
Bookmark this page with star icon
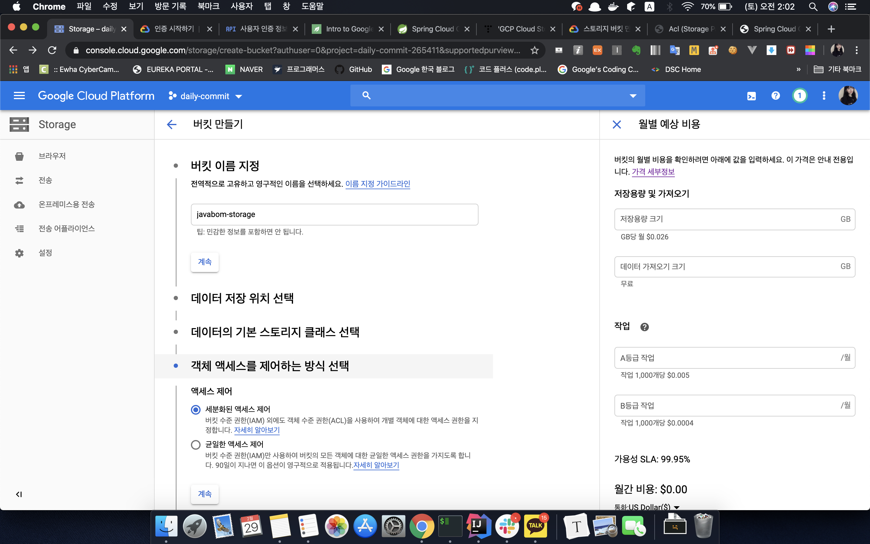(x=535, y=50)
